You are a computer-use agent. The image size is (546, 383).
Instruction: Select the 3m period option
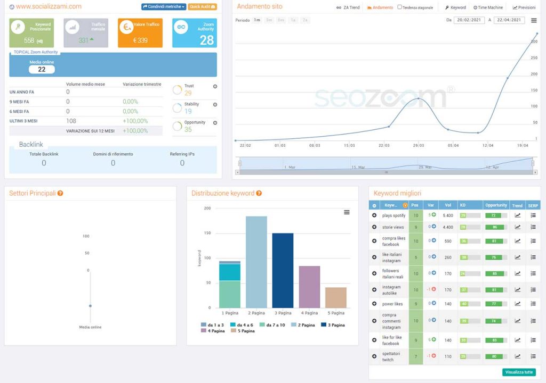269,20
